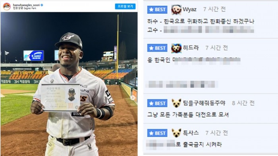Click 팀을구해줘동주야 dog avatar
Viewport: 278px width, 156px height.
[x=176, y=103]
